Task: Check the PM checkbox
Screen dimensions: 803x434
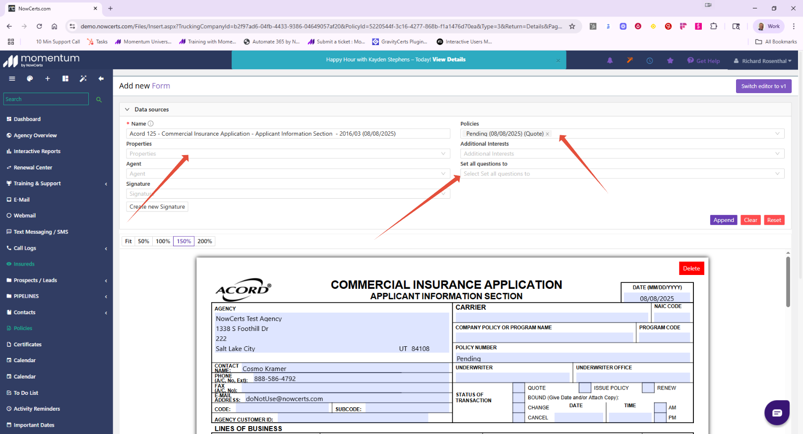Action: point(660,418)
